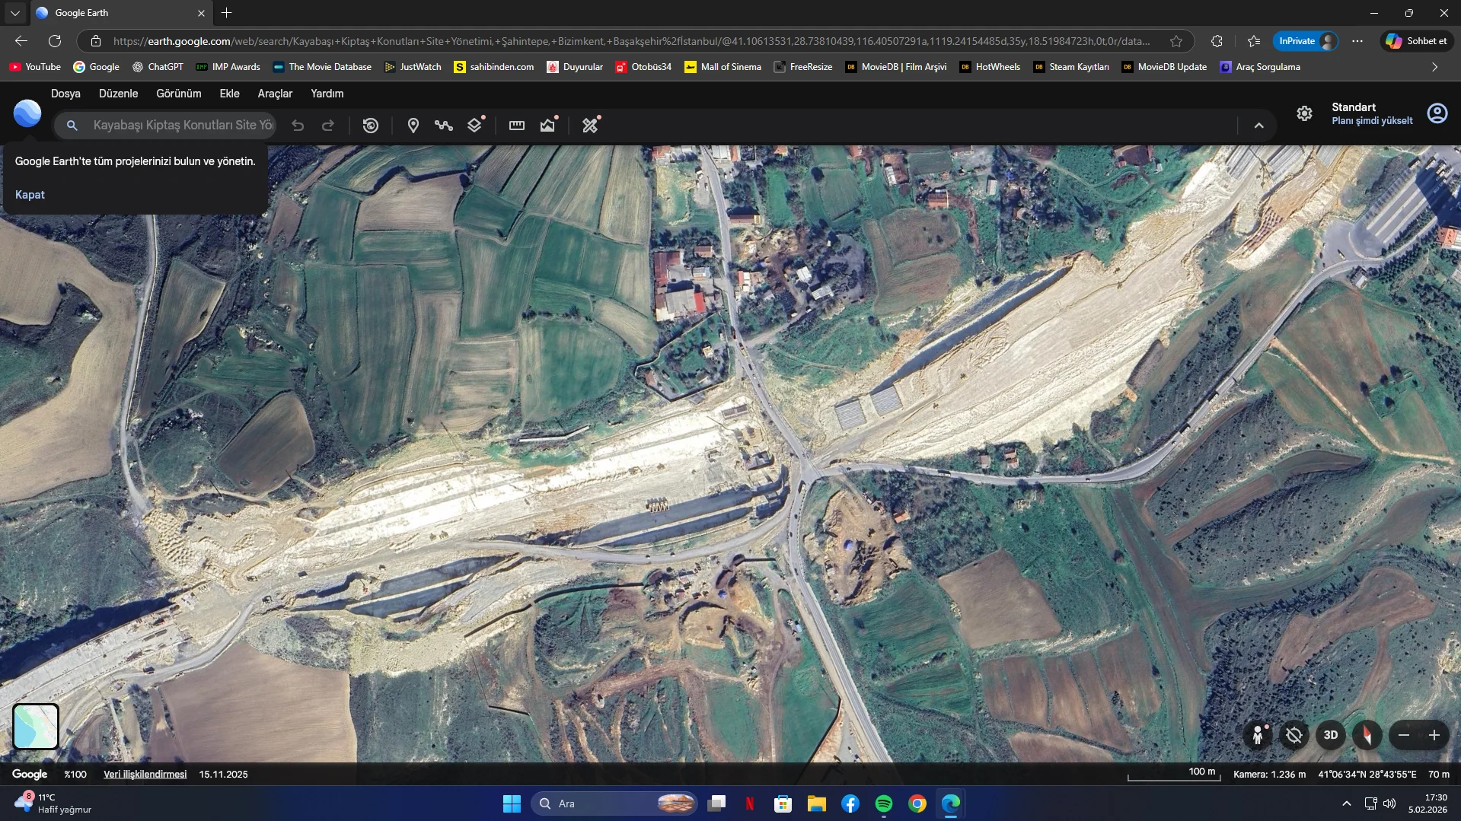The image size is (1461, 821).
Task: Zoom in with the plus button
Action: (x=1434, y=735)
